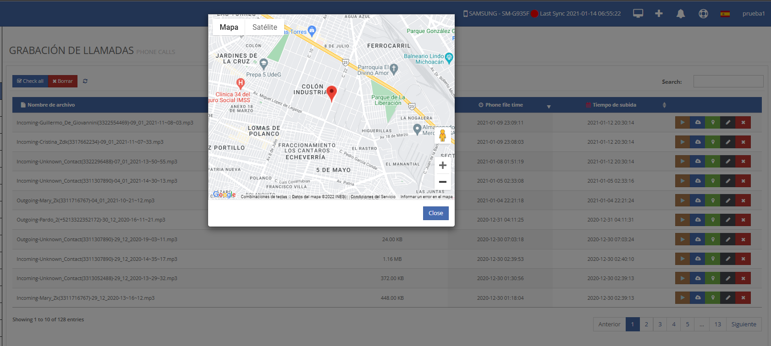Zoom in the map with plus button
Image resolution: width=771 pixels, height=346 pixels.
point(442,165)
